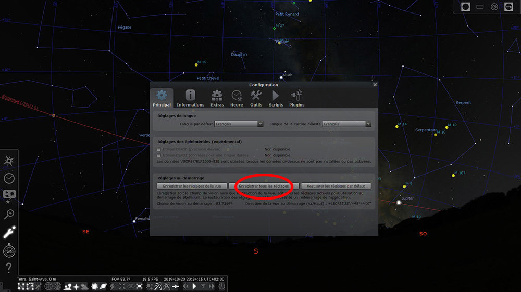Increase time speed fast-forward button
Screen dimensions: 521x292
[x=212, y=286]
